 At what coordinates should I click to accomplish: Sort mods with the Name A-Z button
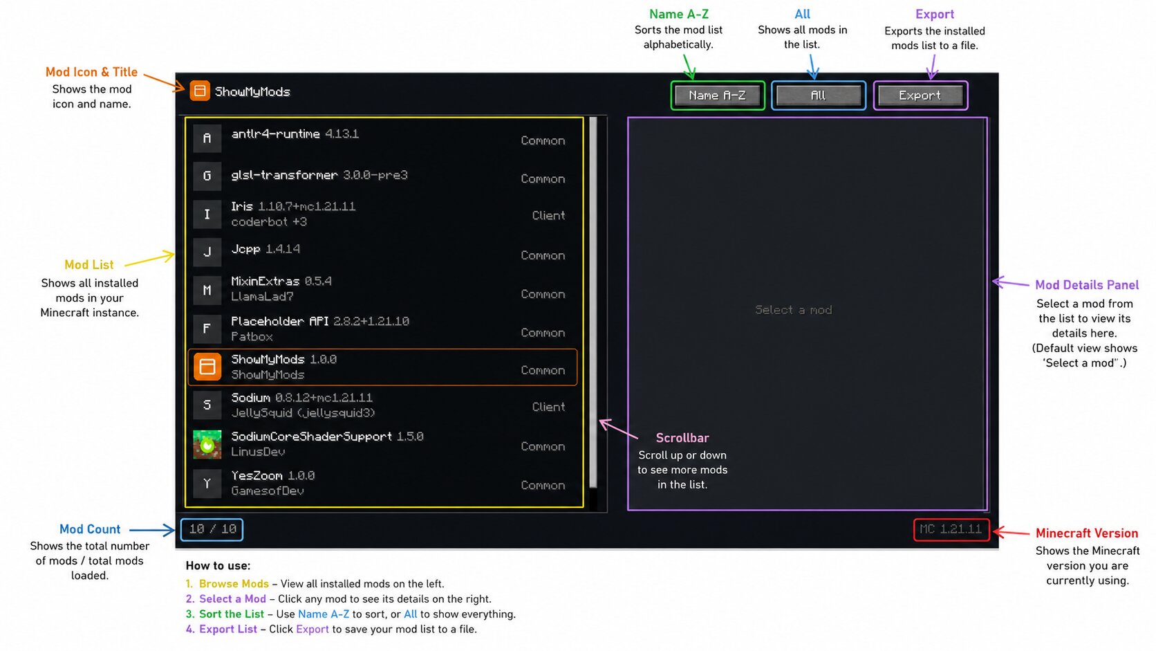point(717,95)
